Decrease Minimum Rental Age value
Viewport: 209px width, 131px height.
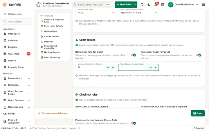[108, 68]
